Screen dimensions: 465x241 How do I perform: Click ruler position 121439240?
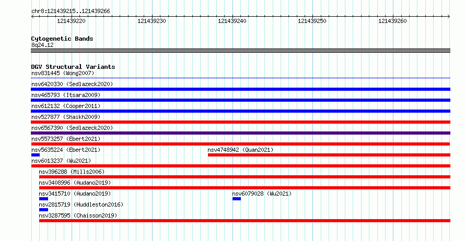232,21
